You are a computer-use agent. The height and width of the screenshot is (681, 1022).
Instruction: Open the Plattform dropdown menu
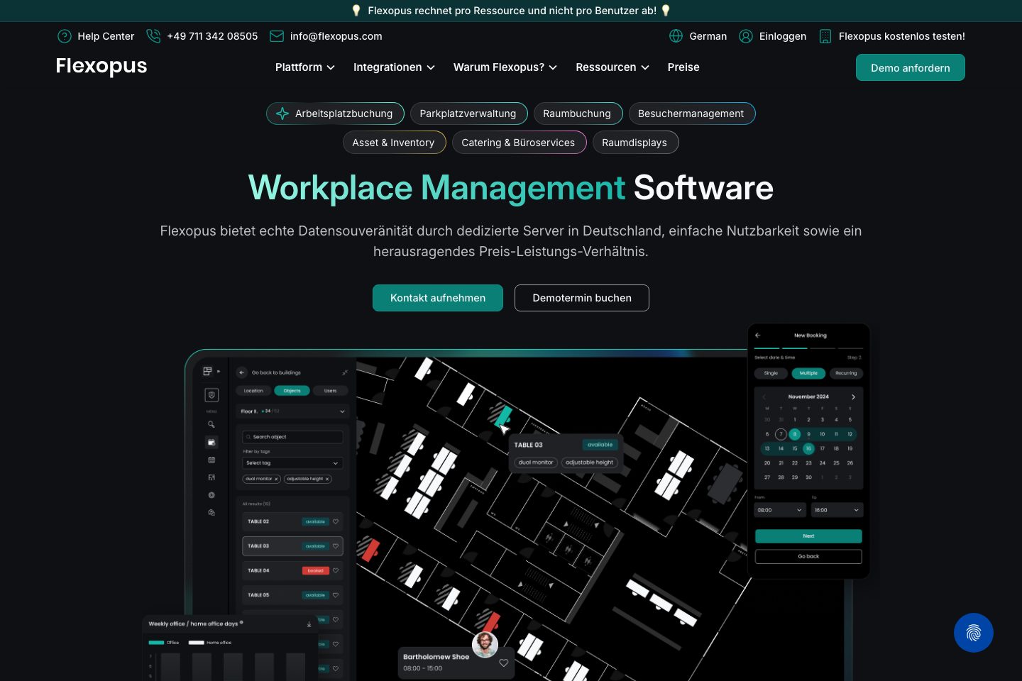[x=305, y=67]
